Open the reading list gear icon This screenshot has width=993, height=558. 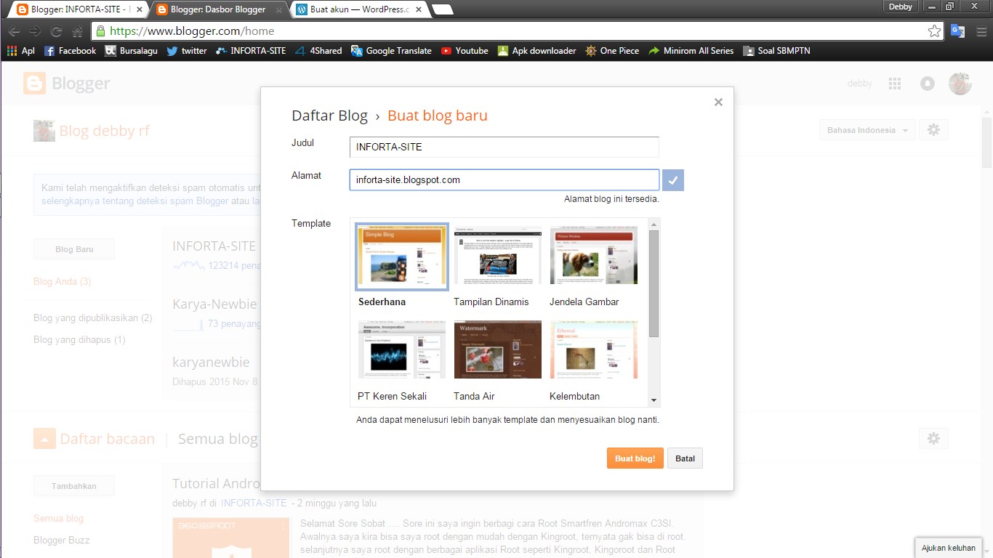coord(934,438)
